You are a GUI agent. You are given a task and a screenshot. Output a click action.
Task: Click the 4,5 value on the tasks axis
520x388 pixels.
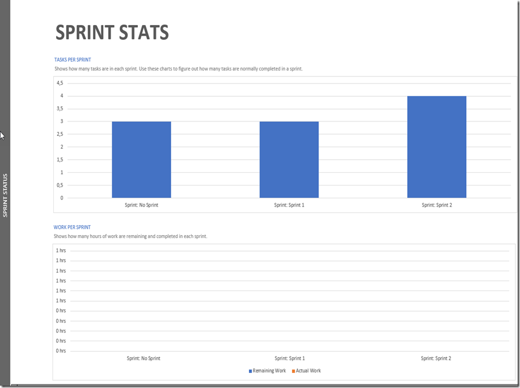click(60, 83)
